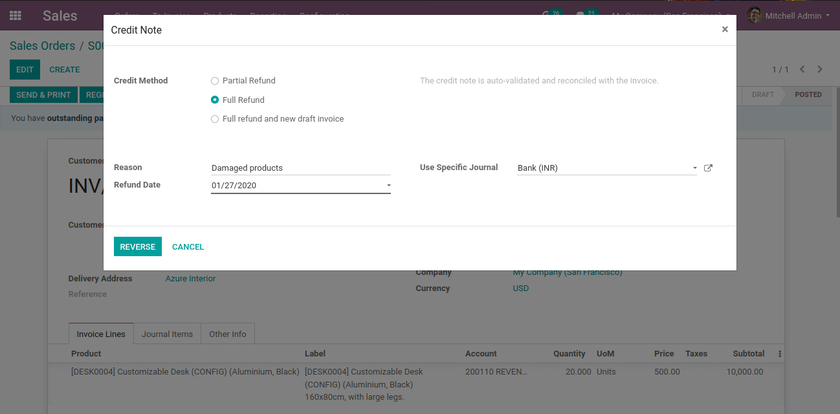Click Units UoM cell
The image size is (840, 414).
[606, 372]
